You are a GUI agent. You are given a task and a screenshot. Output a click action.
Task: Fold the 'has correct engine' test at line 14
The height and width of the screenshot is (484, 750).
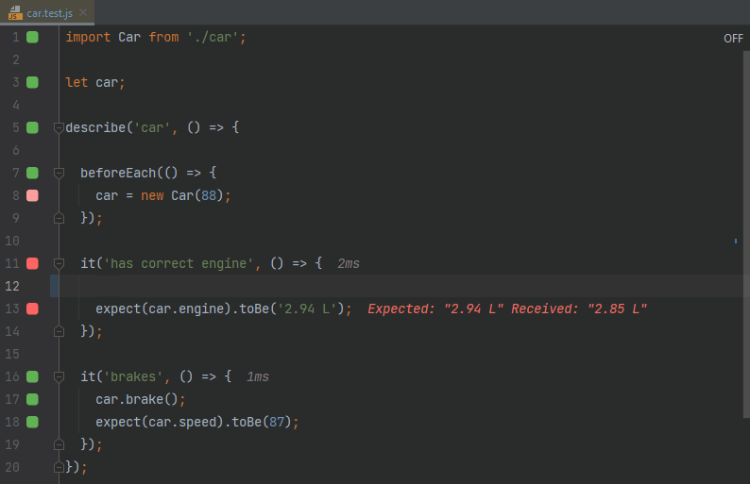point(59,331)
